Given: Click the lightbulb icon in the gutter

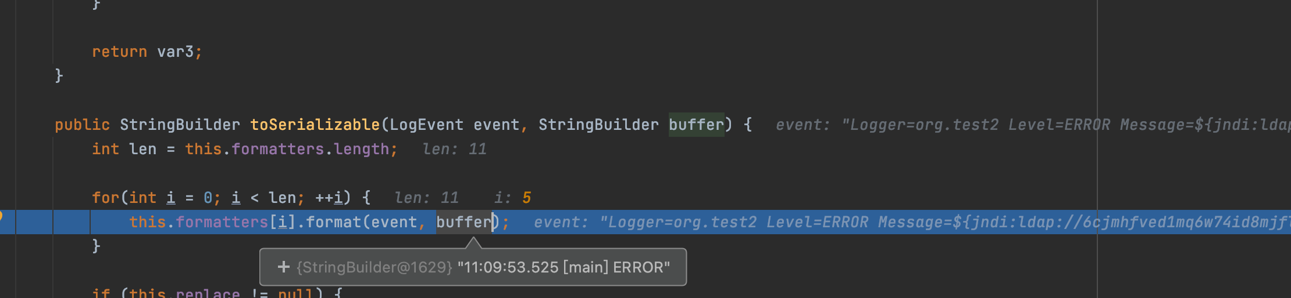Looking at the screenshot, I should (x=1, y=216).
